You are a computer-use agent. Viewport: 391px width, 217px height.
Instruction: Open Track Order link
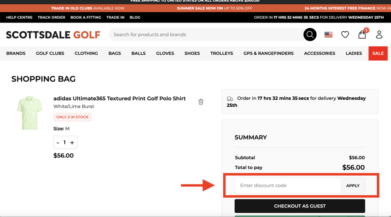(51, 17)
